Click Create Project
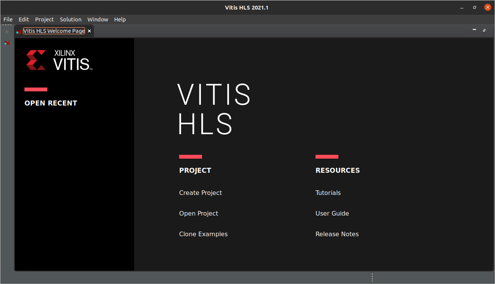Image resolution: width=495 pixels, height=284 pixels. coord(201,193)
